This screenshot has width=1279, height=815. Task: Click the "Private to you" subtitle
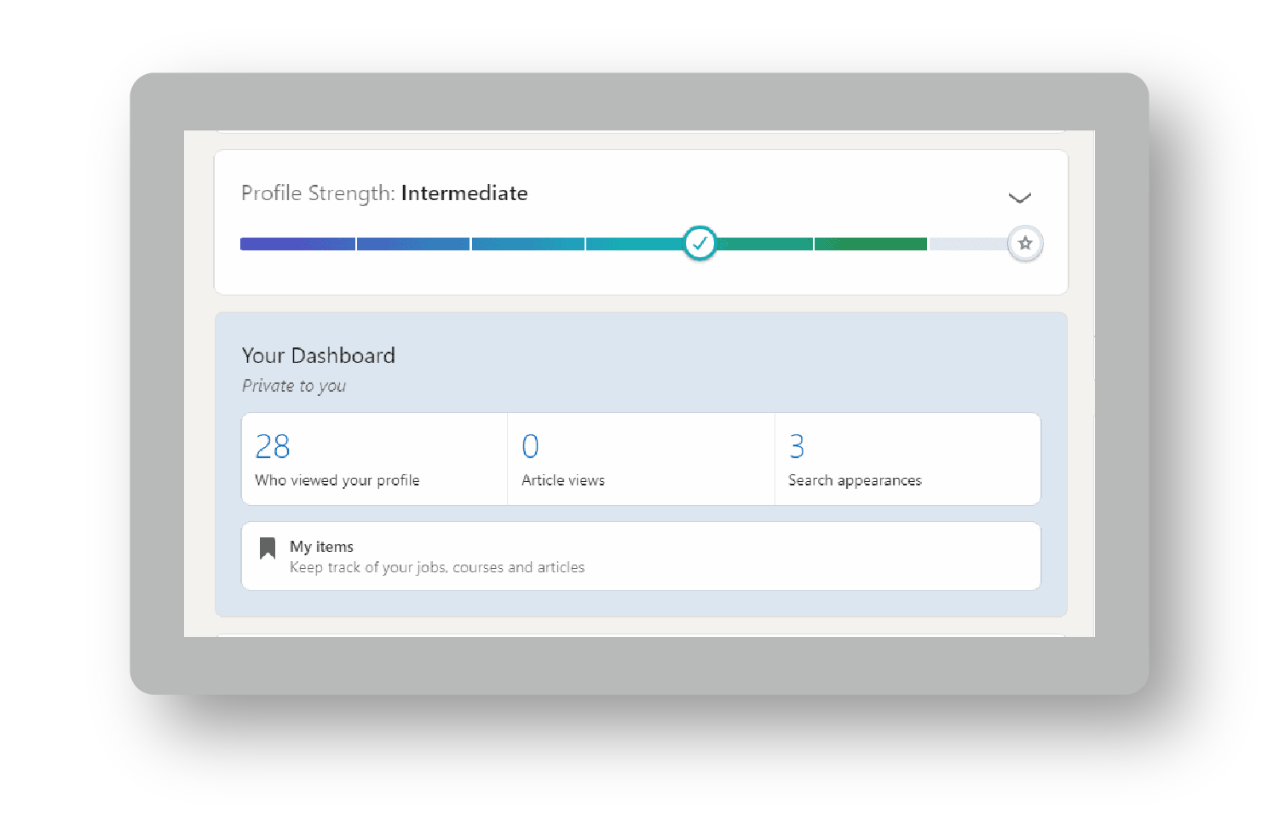(294, 386)
